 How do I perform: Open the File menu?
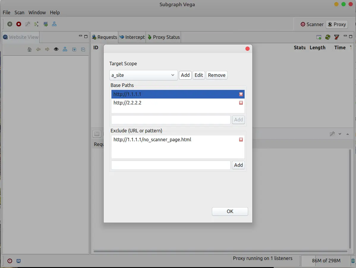(6, 12)
